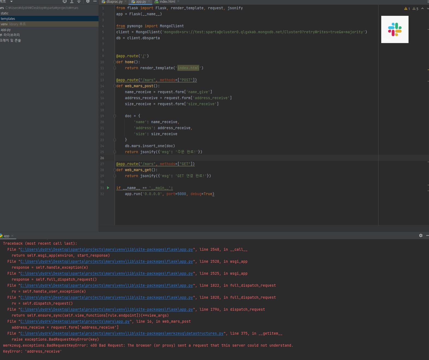Click the weak warning count indicator showing 5

tap(415, 9)
